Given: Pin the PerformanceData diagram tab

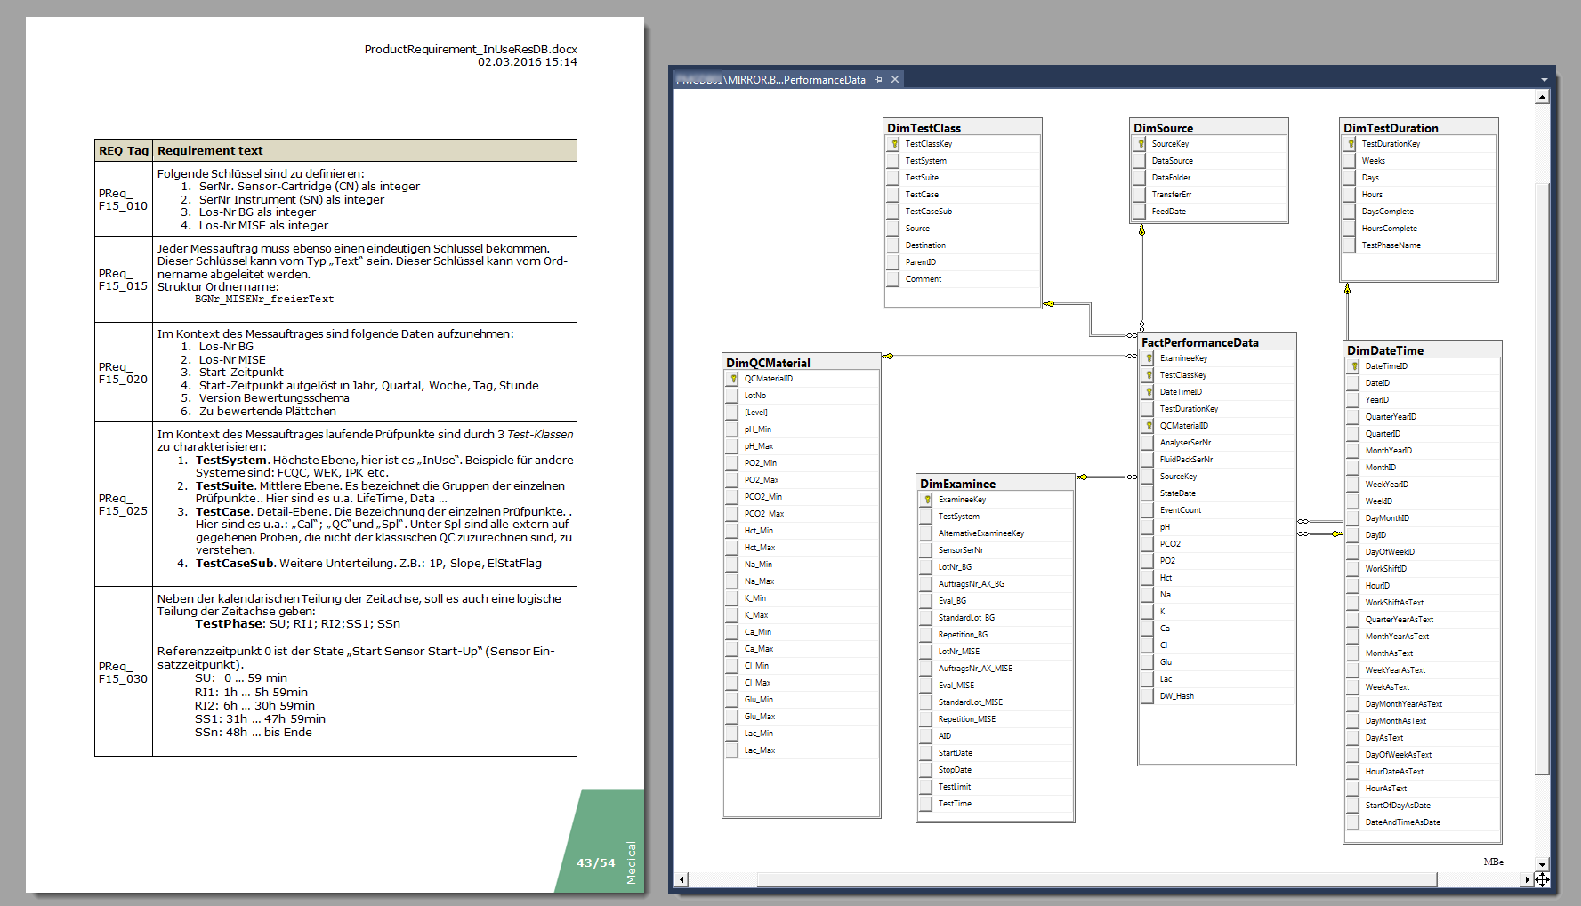Looking at the screenshot, I should (x=878, y=80).
